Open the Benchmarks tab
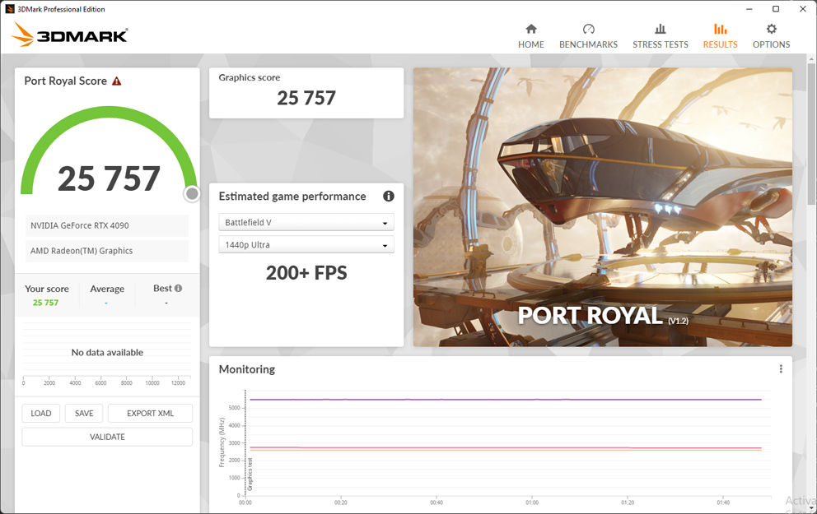The width and height of the screenshot is (817, 514). (x=588, y=36)
